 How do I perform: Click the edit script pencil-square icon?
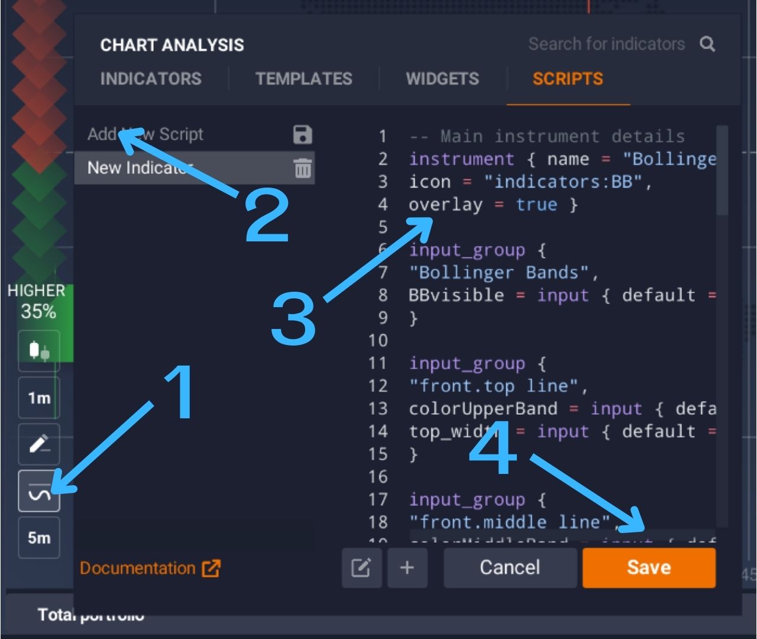361,568
